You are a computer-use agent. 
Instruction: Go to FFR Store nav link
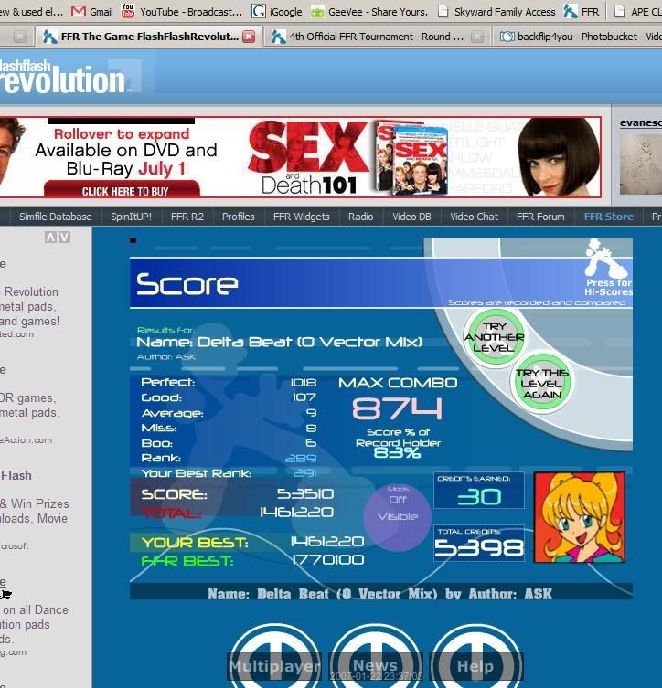coord(608,217)
